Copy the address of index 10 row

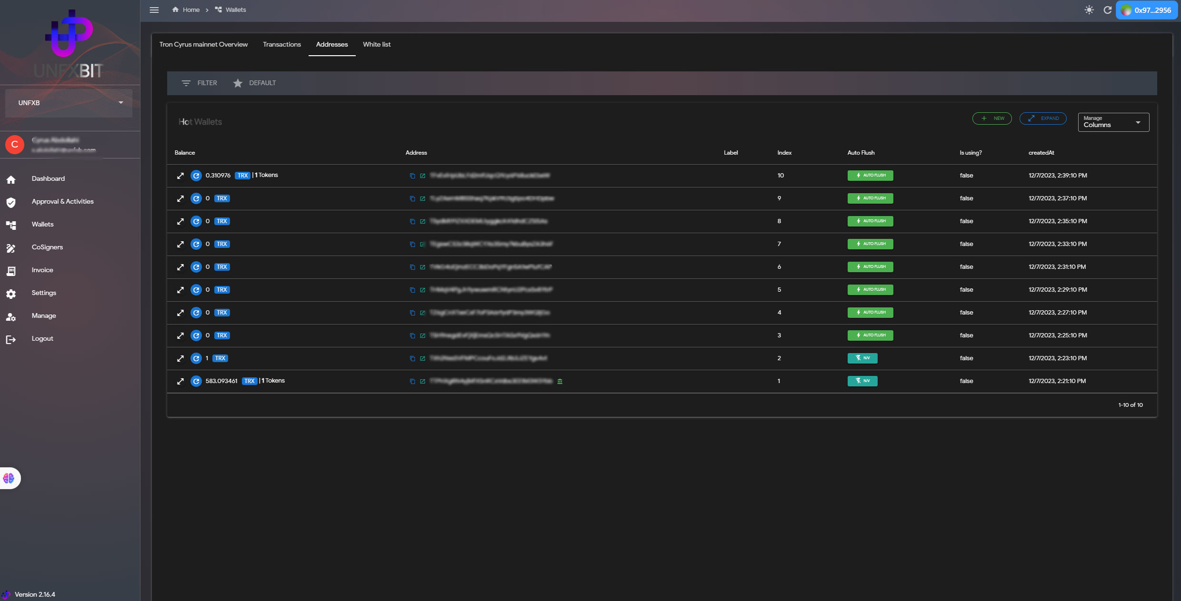coord(412,176)
